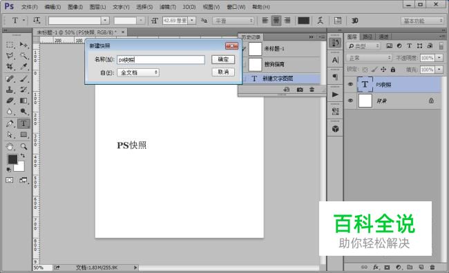449x273 pixels.
Task: Open the fill 100% arrow
Action: pos(439,70)
